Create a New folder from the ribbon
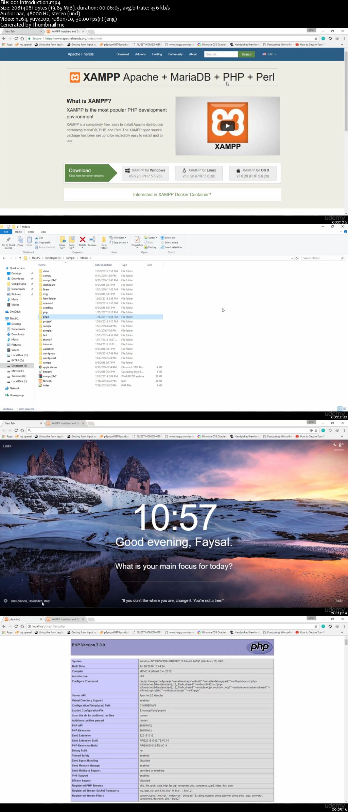Viewport: 348px width, 812px height. [x=104, y=242]
